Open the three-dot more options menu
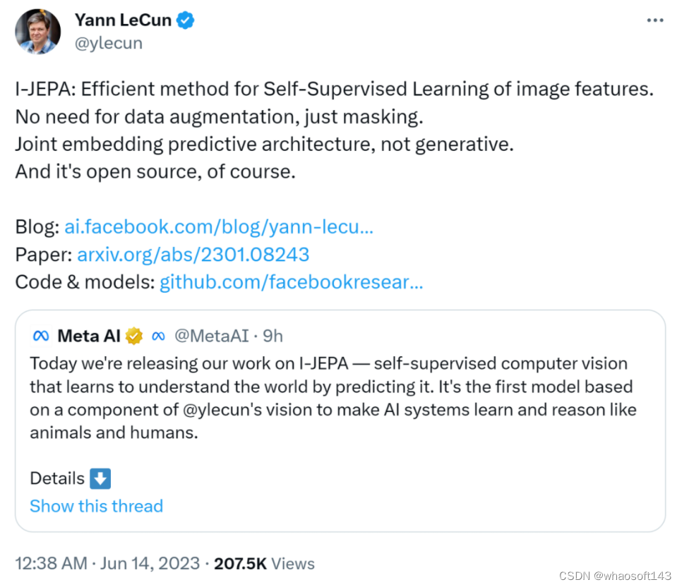Screen dimensions: 682x587 pyautogui.click(x=655, y=20)
